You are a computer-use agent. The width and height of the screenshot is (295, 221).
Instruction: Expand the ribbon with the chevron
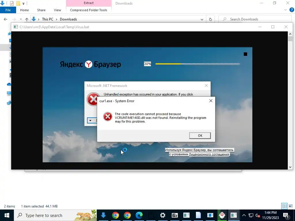(x=285, y=10)
